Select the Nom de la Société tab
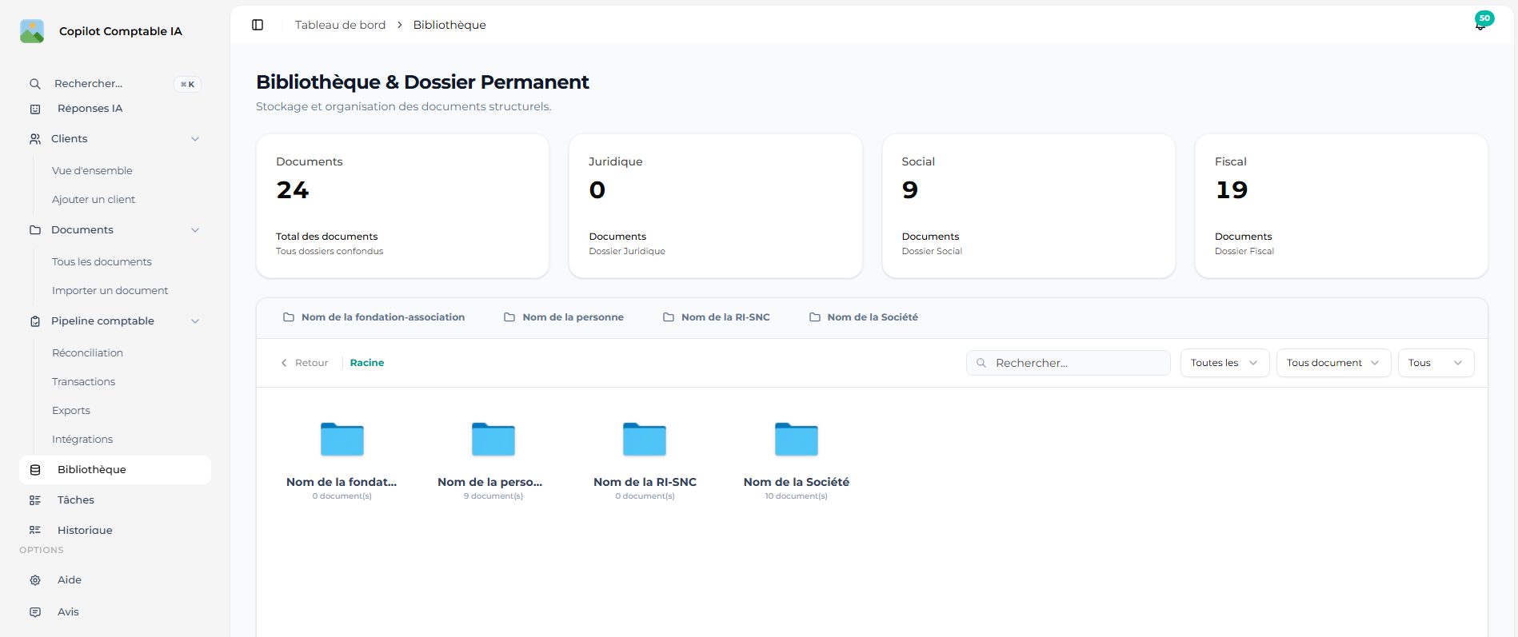This screenshot has height=637, width=1518. click(864, 317)
